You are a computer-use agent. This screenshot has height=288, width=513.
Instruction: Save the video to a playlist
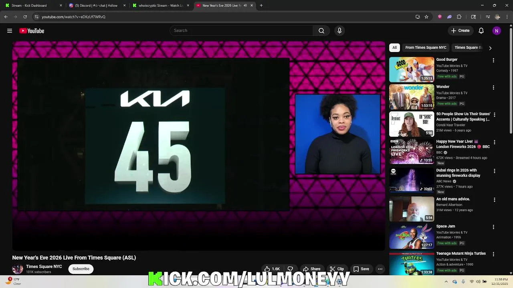361,269
